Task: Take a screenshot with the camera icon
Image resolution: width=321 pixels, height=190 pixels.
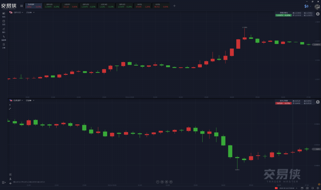Action: pos(307,188)
